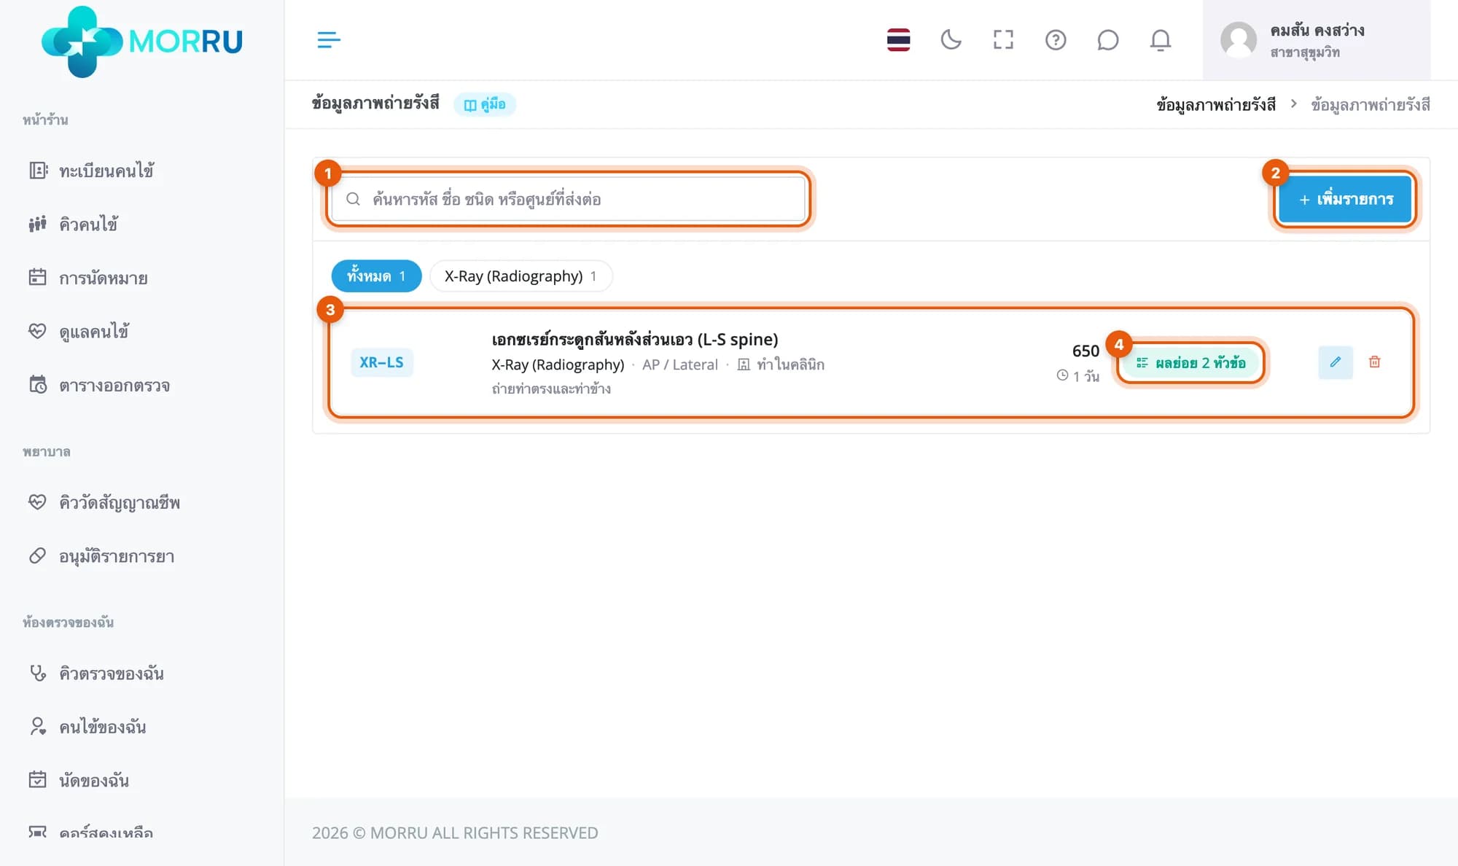The image size is (1458, 866).
Task: Delete the XR-LS item with the trash icon
Action: (1374, 362)
